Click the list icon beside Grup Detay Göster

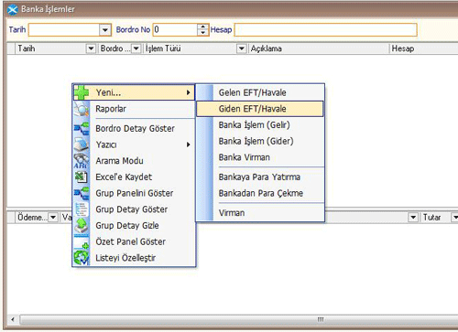click(x=82, y=209)
